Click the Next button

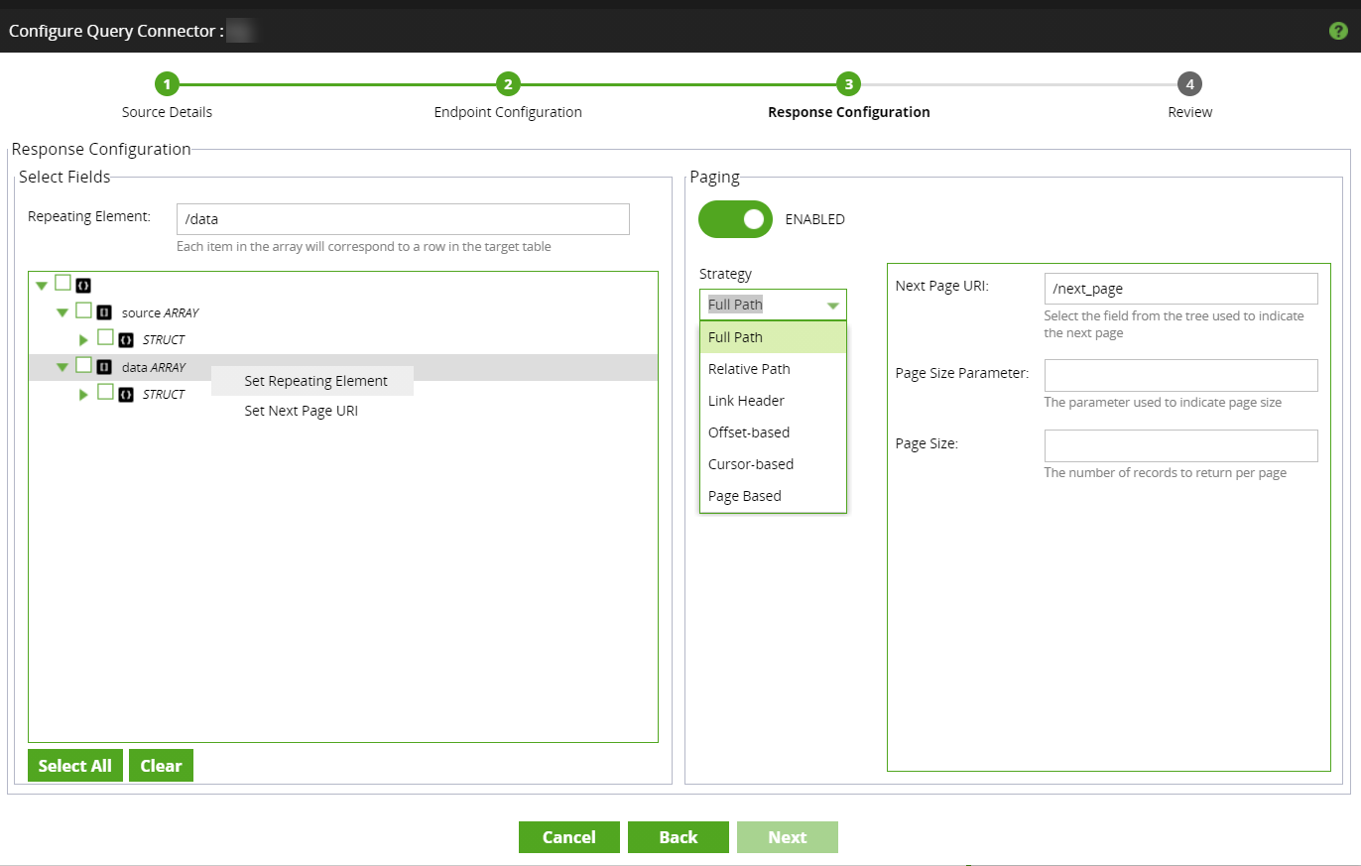(x=788, y=837)
